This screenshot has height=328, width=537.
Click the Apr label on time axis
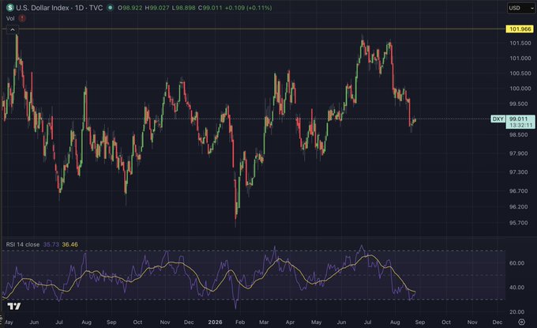coord(290,322)
